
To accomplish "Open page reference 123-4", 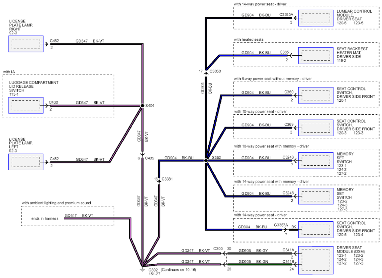I will click(x=358, y=235).
